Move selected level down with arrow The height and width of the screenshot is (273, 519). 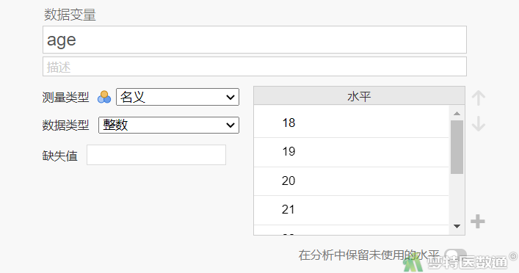[x=479, y=124]
